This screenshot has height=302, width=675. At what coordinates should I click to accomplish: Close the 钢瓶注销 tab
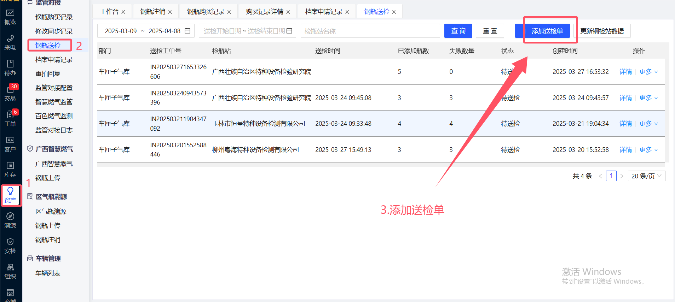[x=170, y=12]
